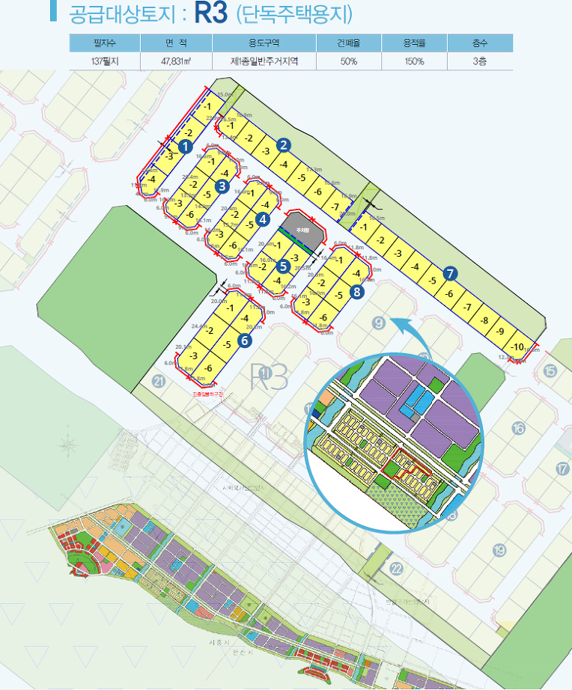The image size is (572, 690).
Task: Select lot -4 in block 1
Action: [x=151, y=179]
